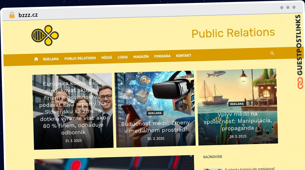
Task: Open the PUBLIC RELATIONS menu item
Action: pyautogui.click(x=80, y=58)
